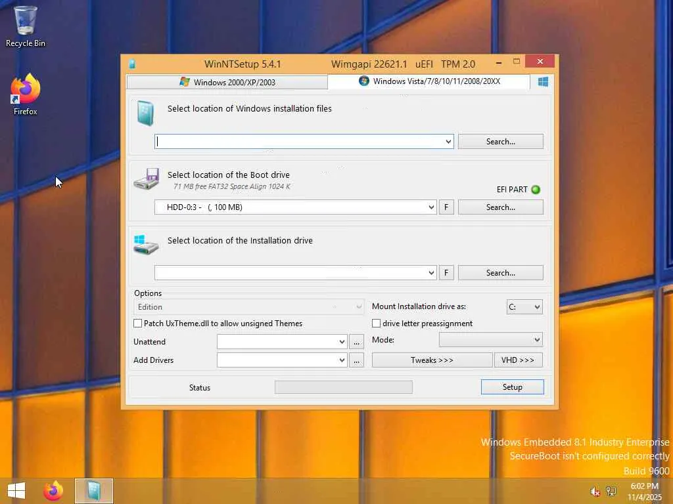
Task: Click the F button beside Boot drive
Action: (446, 207)
